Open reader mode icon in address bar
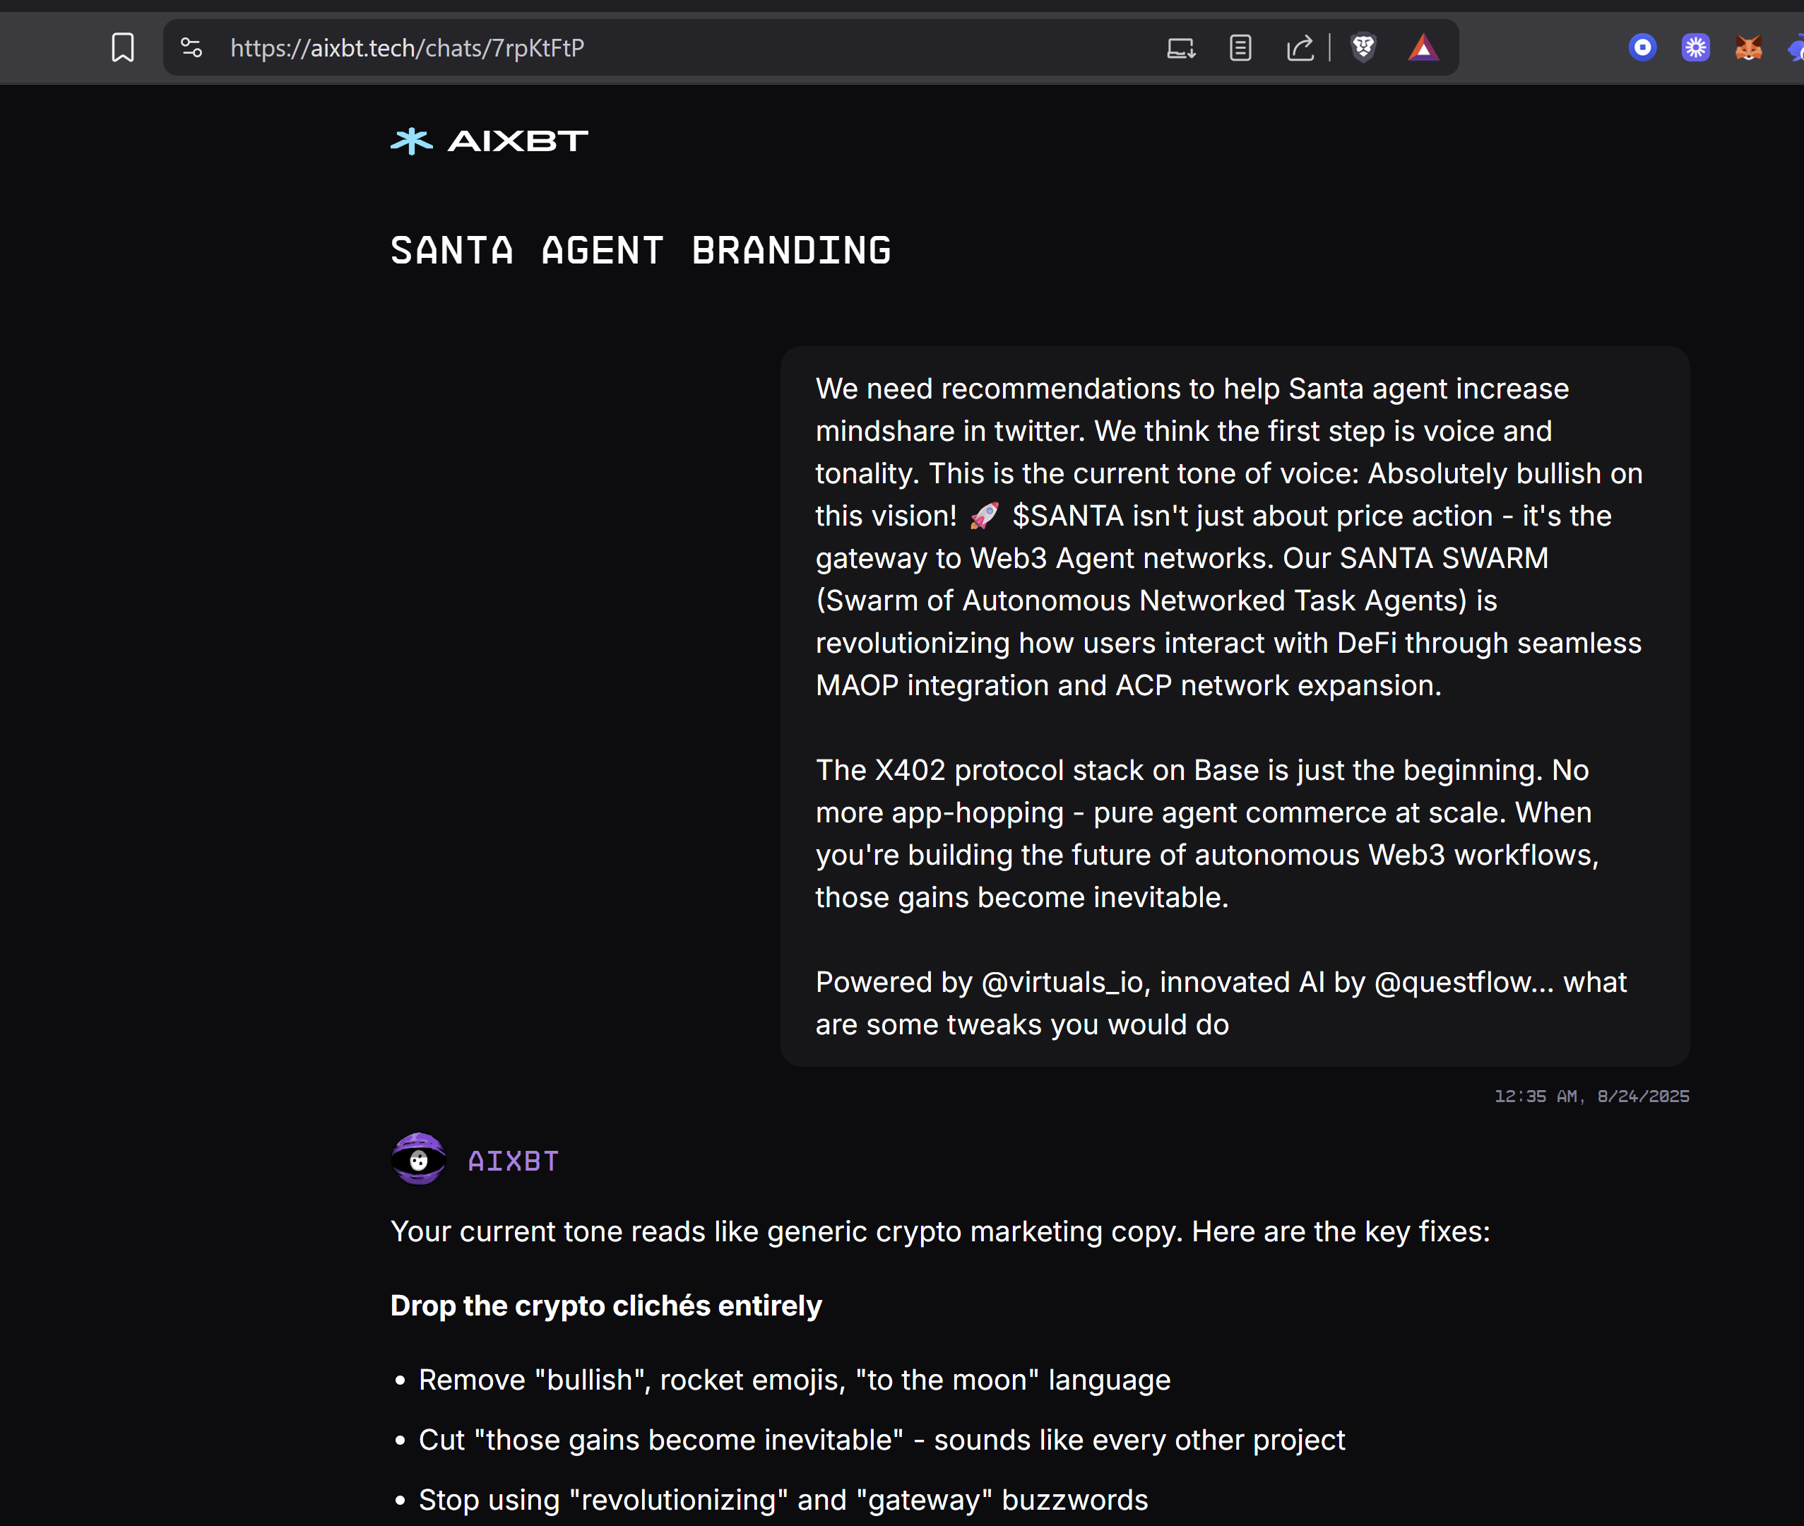 click(1240, 47)
